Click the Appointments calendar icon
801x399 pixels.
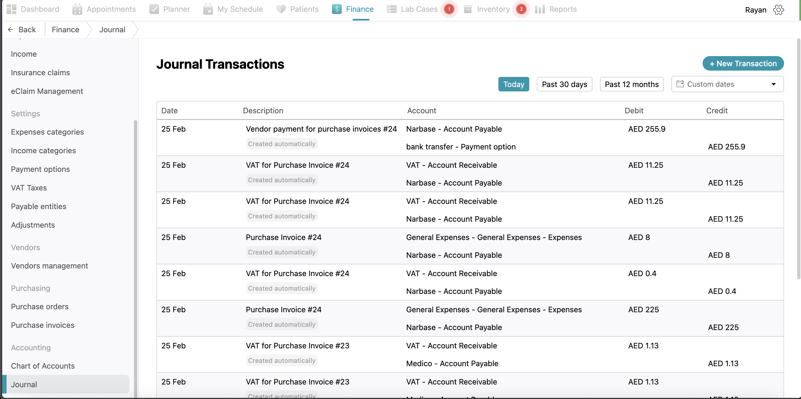click(x=77, y=9)
